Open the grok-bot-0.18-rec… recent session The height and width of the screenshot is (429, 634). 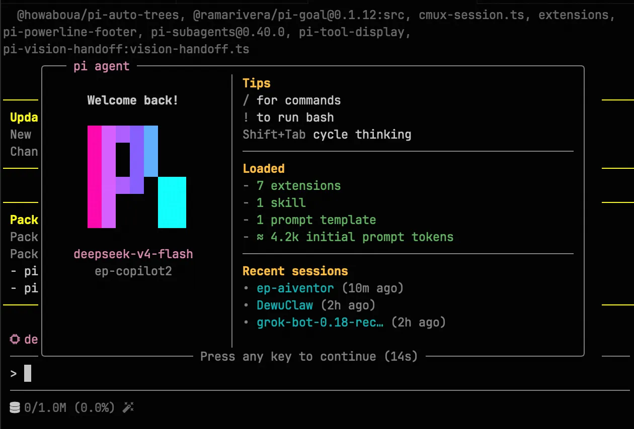coord(320,323)
